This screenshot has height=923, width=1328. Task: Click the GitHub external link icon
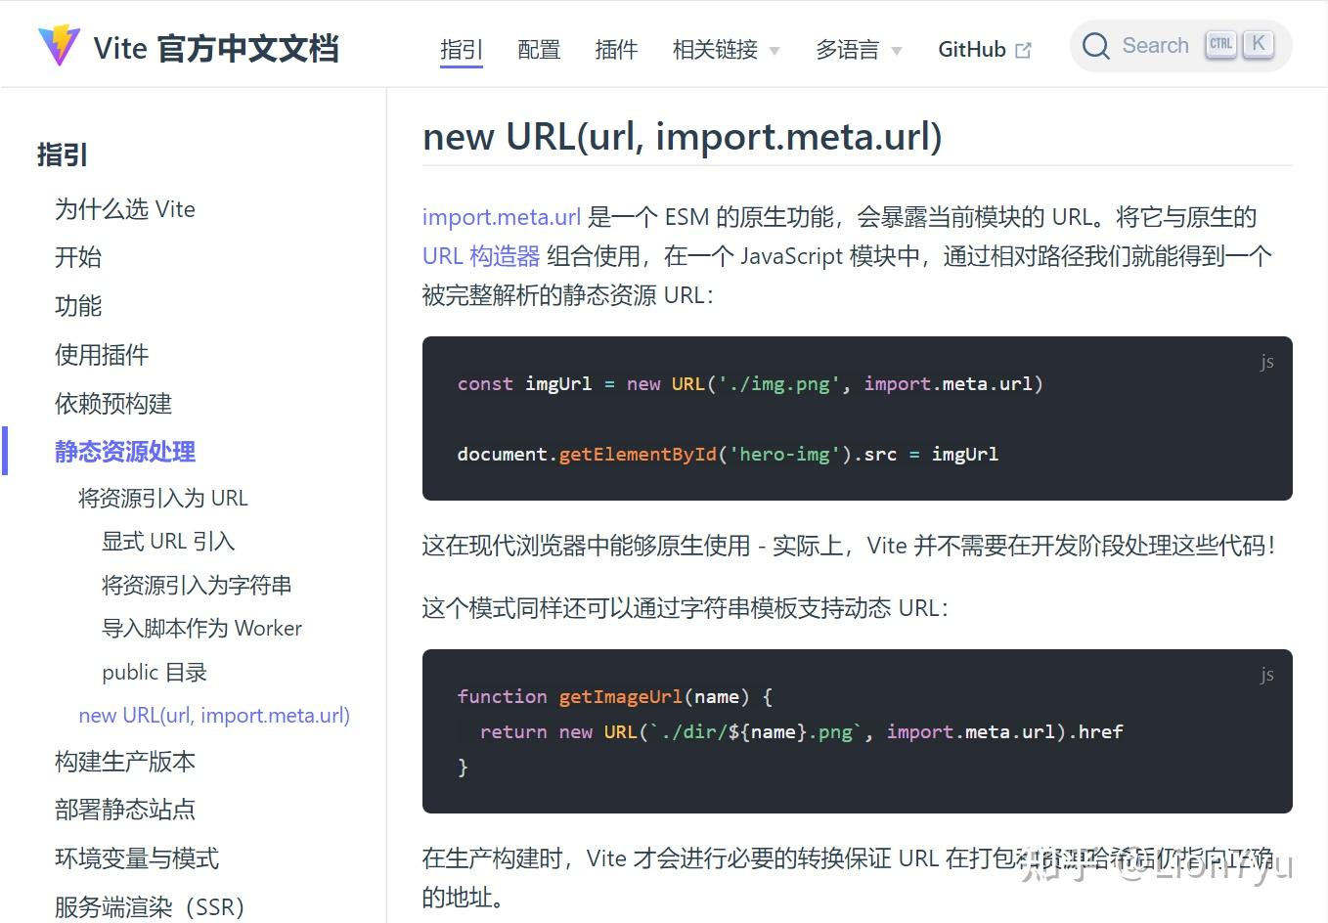point(1024,50)
